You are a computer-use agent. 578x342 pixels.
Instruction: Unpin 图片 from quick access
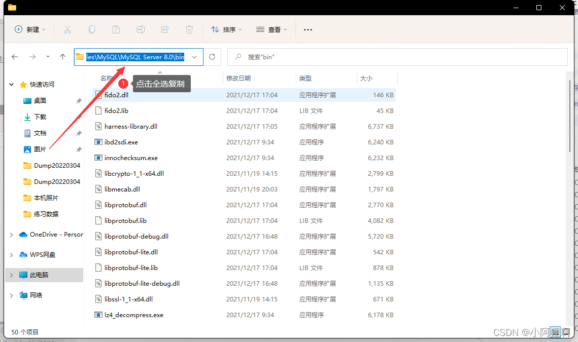point(79,149)
